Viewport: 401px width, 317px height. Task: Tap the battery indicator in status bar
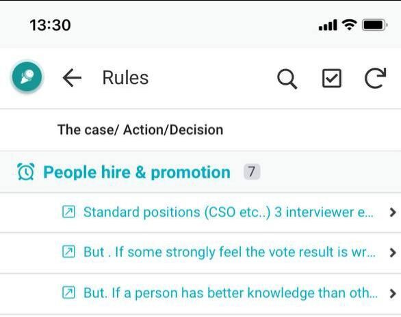(x=374, y=25)
